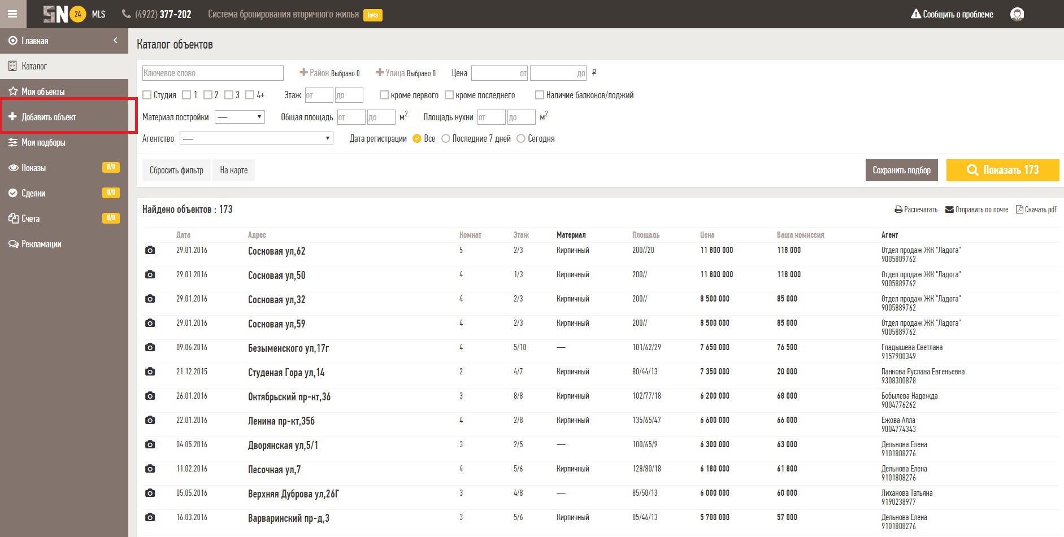Sort by the Площадь column header
Image resolution: width=1064 pixels, height=537 pixels.
coord(646,235)
